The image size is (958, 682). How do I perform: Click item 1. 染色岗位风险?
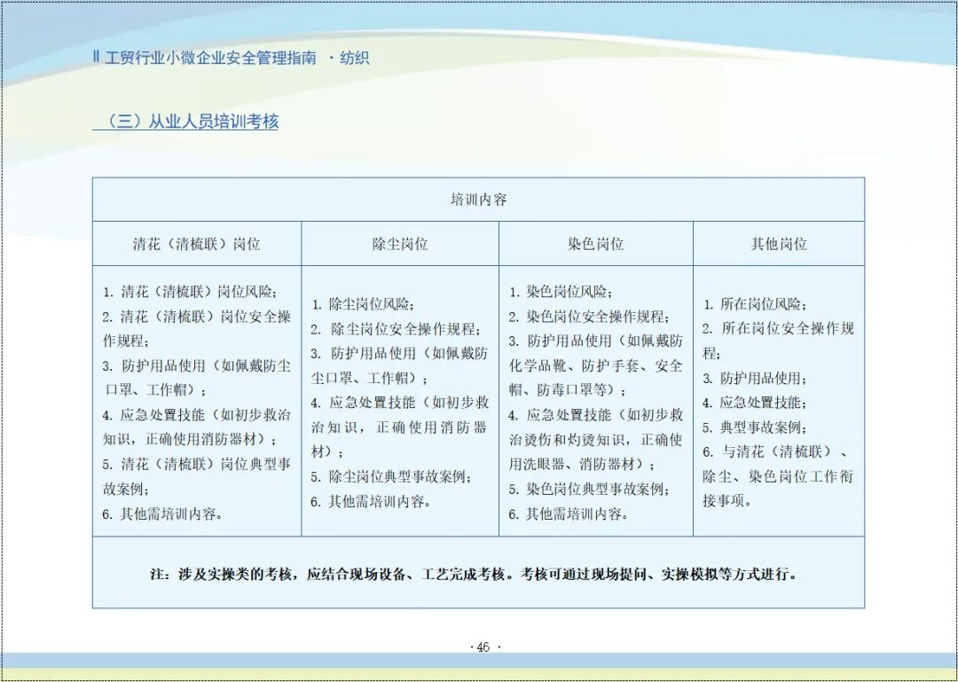click(x=561, y=292)
